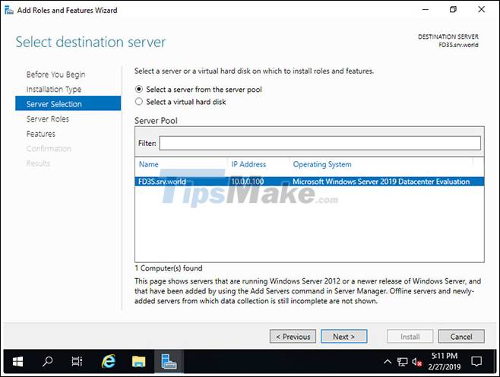Click the wizard title bar icon
This screenshot has height=377, width=500.
point(8,10)
